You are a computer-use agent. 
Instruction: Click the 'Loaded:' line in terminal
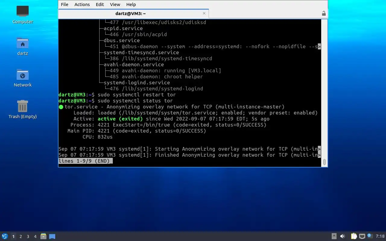(196, 113)
